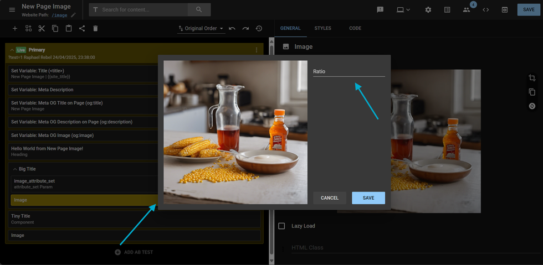
Task: Copy the selected element
Action: pos(55,28)
